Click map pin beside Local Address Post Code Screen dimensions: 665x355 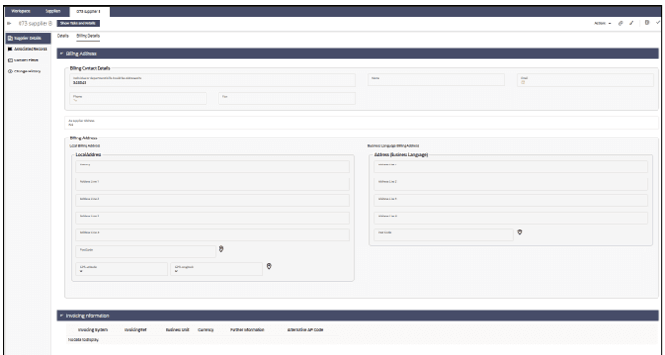tap(221, 249)
